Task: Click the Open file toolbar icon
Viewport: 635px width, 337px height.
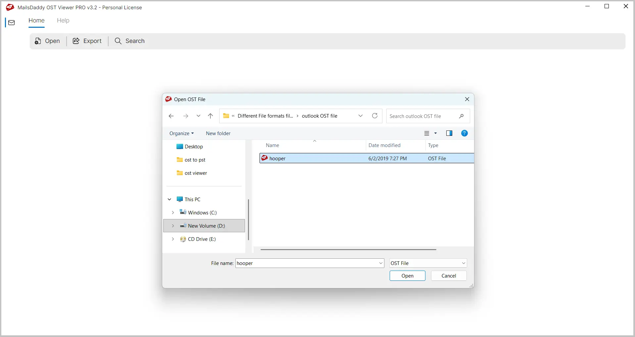Action: click(38, 41)
